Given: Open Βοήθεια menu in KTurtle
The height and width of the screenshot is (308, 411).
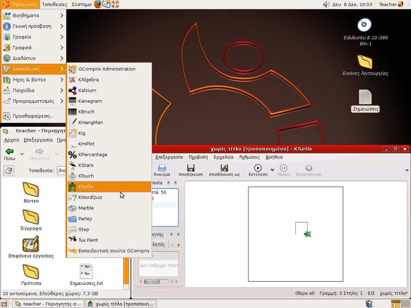Looking at the screenshot, I should point(274,157).
